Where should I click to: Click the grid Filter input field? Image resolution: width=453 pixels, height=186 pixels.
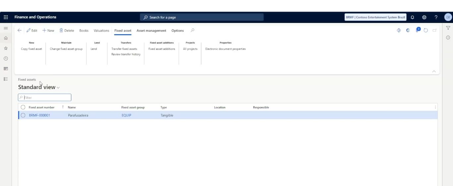pos(44,98)
